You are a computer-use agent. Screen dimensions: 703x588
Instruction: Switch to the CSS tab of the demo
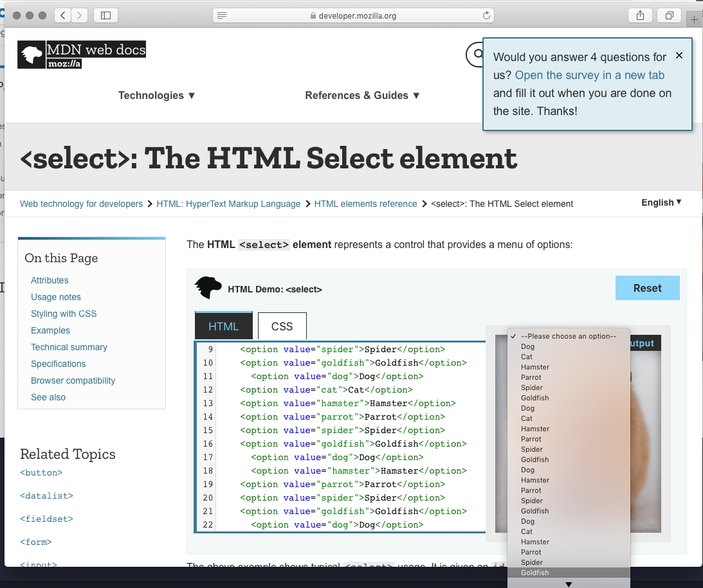pyautogui.click(x=282, y=326)
